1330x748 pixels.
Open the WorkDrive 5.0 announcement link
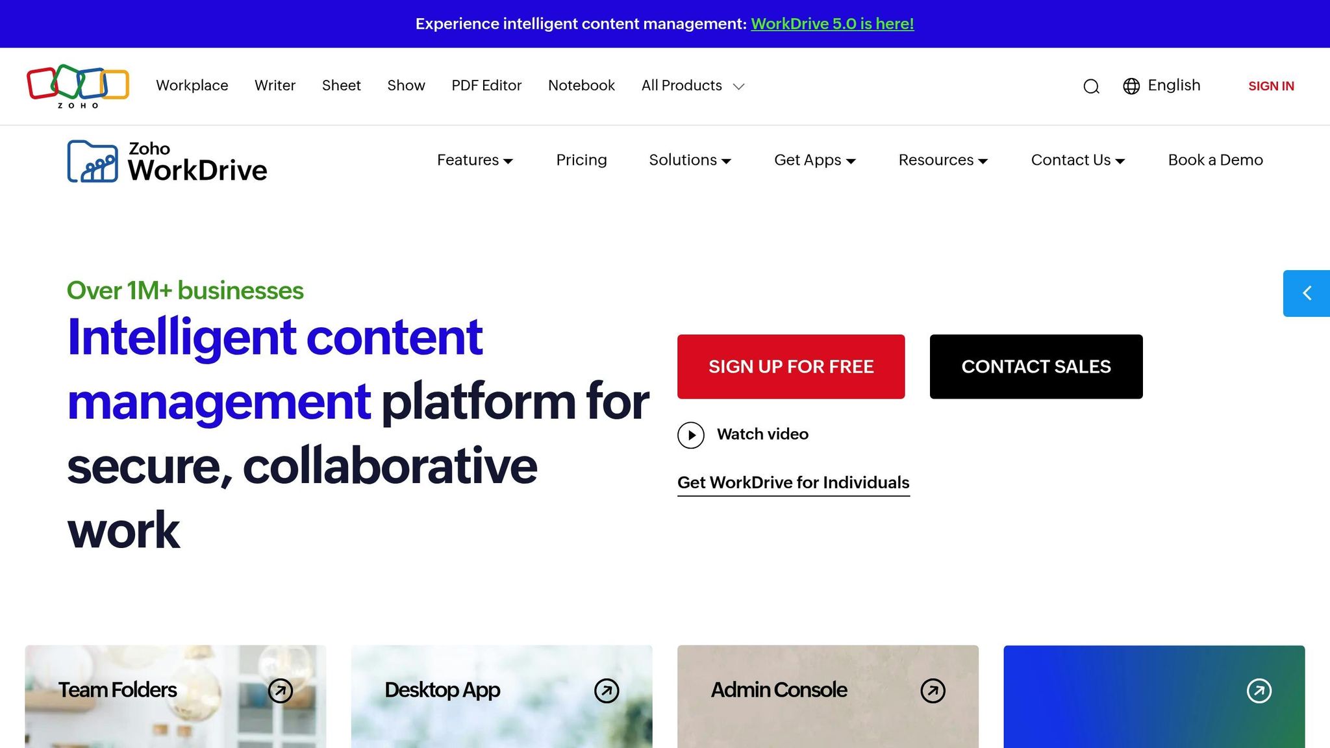tap(832, 23)
